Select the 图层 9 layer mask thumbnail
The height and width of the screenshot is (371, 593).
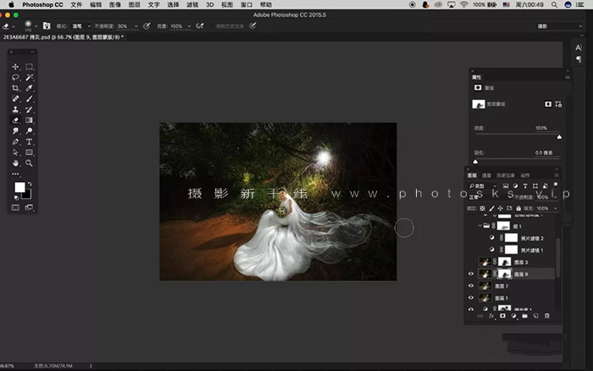(x=504, y=274)
